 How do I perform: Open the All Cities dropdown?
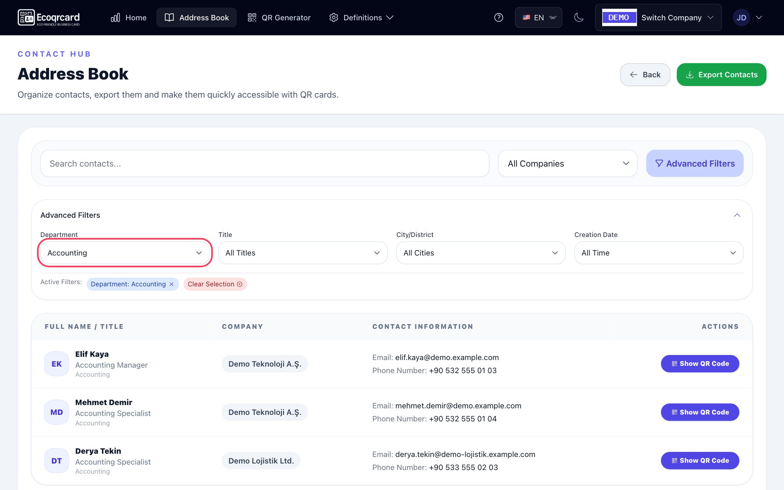coord(481,253)
